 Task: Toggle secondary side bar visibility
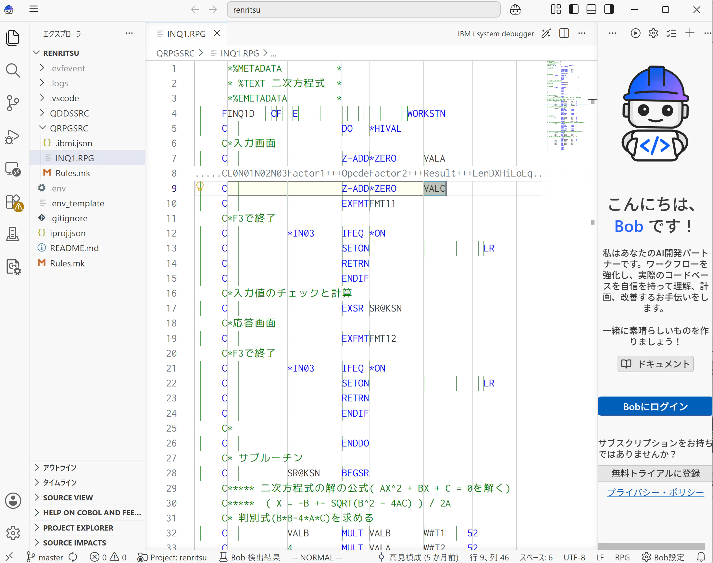click(x=609, y=9)
